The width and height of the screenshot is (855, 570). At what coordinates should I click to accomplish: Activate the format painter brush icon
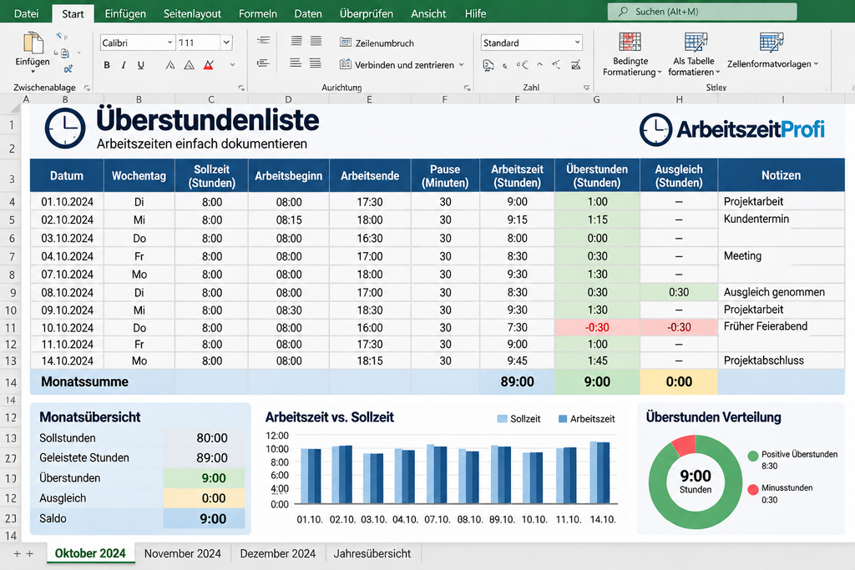[x=68, y=68]
